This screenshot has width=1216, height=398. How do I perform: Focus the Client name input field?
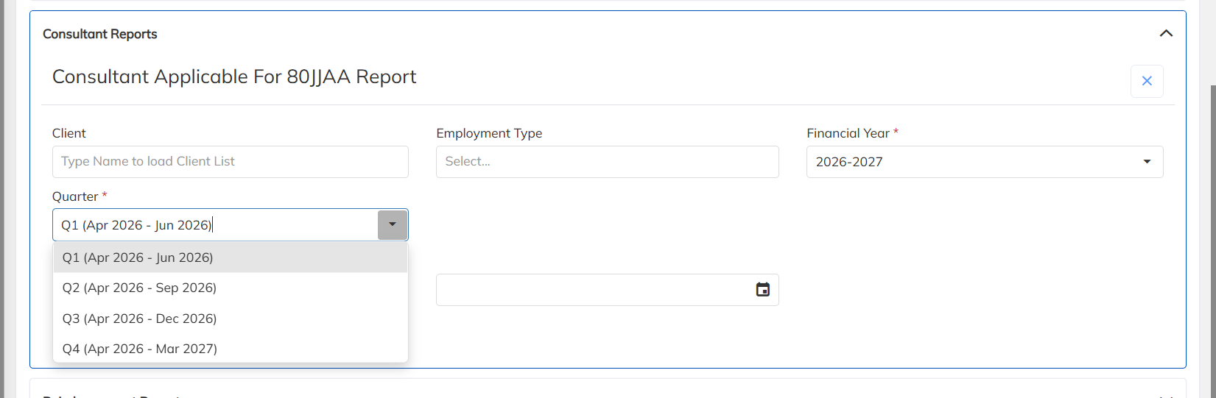click(230, 162)
